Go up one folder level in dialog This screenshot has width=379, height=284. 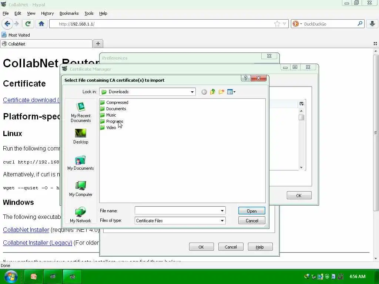pyautogui.click(x=213, y=92)
